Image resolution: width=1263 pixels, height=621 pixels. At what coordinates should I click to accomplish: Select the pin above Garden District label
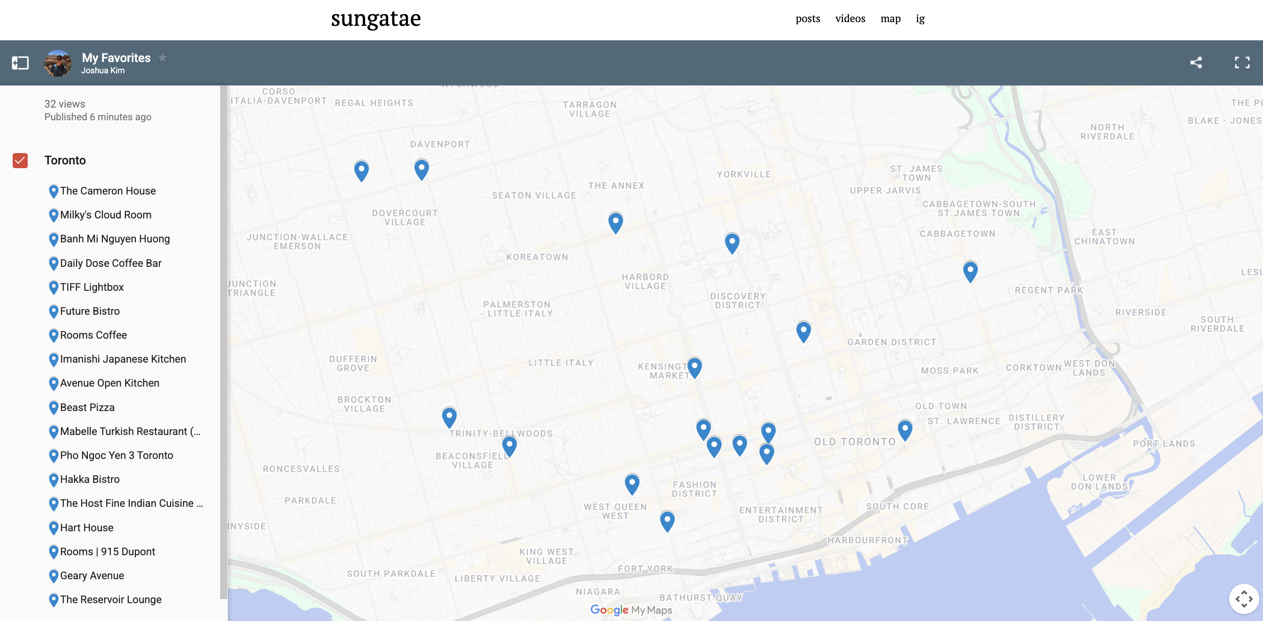click(x=803, y=332)
